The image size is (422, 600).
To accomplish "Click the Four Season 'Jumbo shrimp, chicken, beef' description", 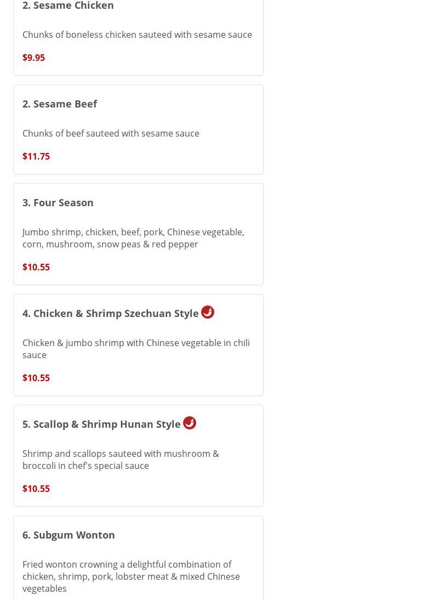I will [133, 238].
